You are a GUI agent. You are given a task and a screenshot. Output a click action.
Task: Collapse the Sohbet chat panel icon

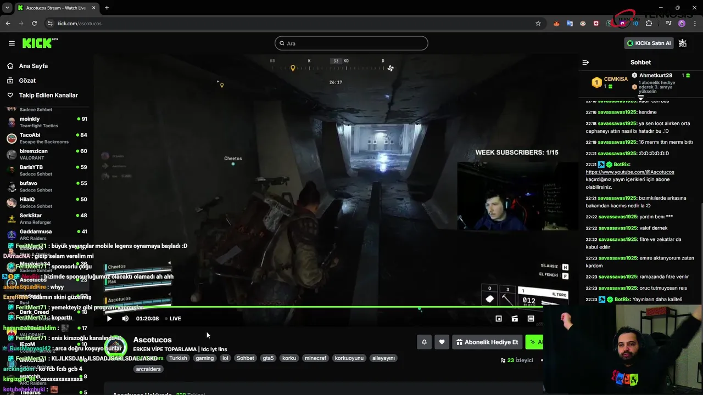pyautogui.click(x=585, y=63)
